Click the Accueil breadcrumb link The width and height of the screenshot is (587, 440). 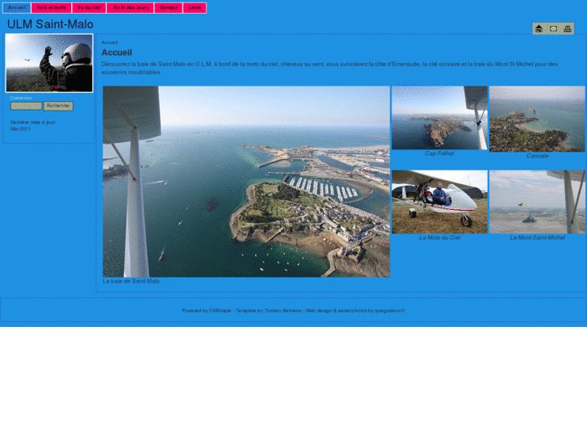[109, 42]
